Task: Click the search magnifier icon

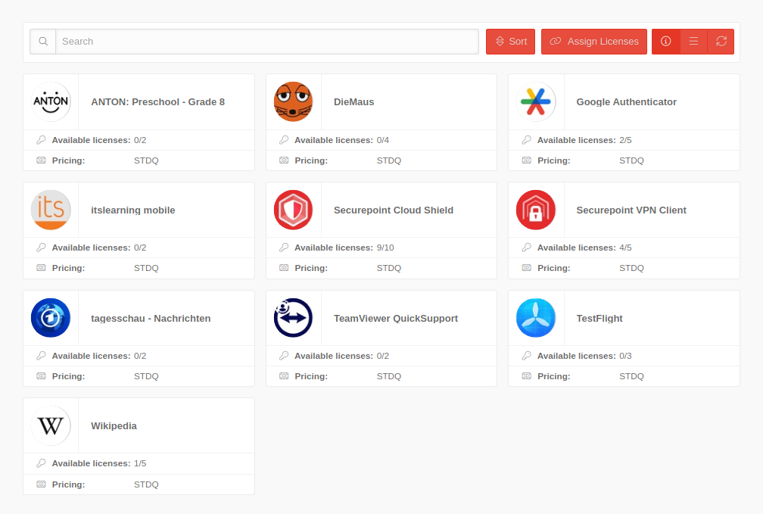Action: [43, 42]
